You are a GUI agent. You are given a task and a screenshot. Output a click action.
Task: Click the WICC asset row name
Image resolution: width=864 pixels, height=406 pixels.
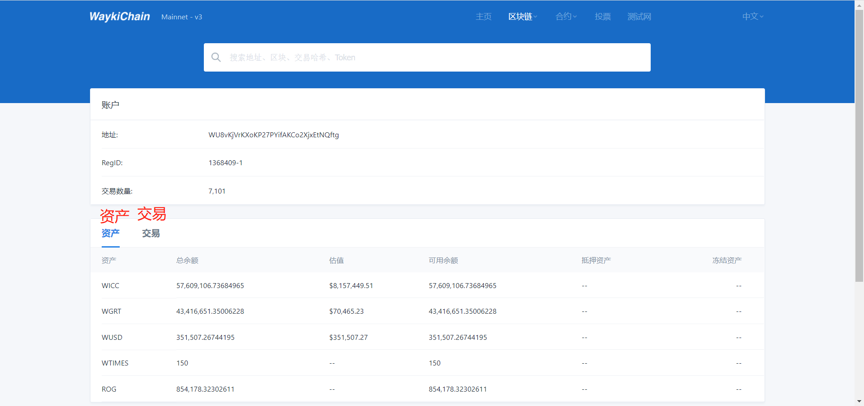click(111, 286)
